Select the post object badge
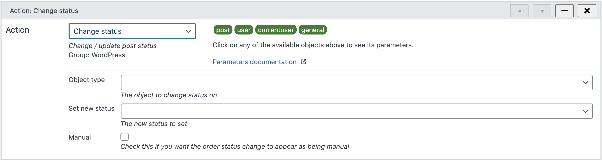This screenshot has width=602, height=160. coord(223,30)
